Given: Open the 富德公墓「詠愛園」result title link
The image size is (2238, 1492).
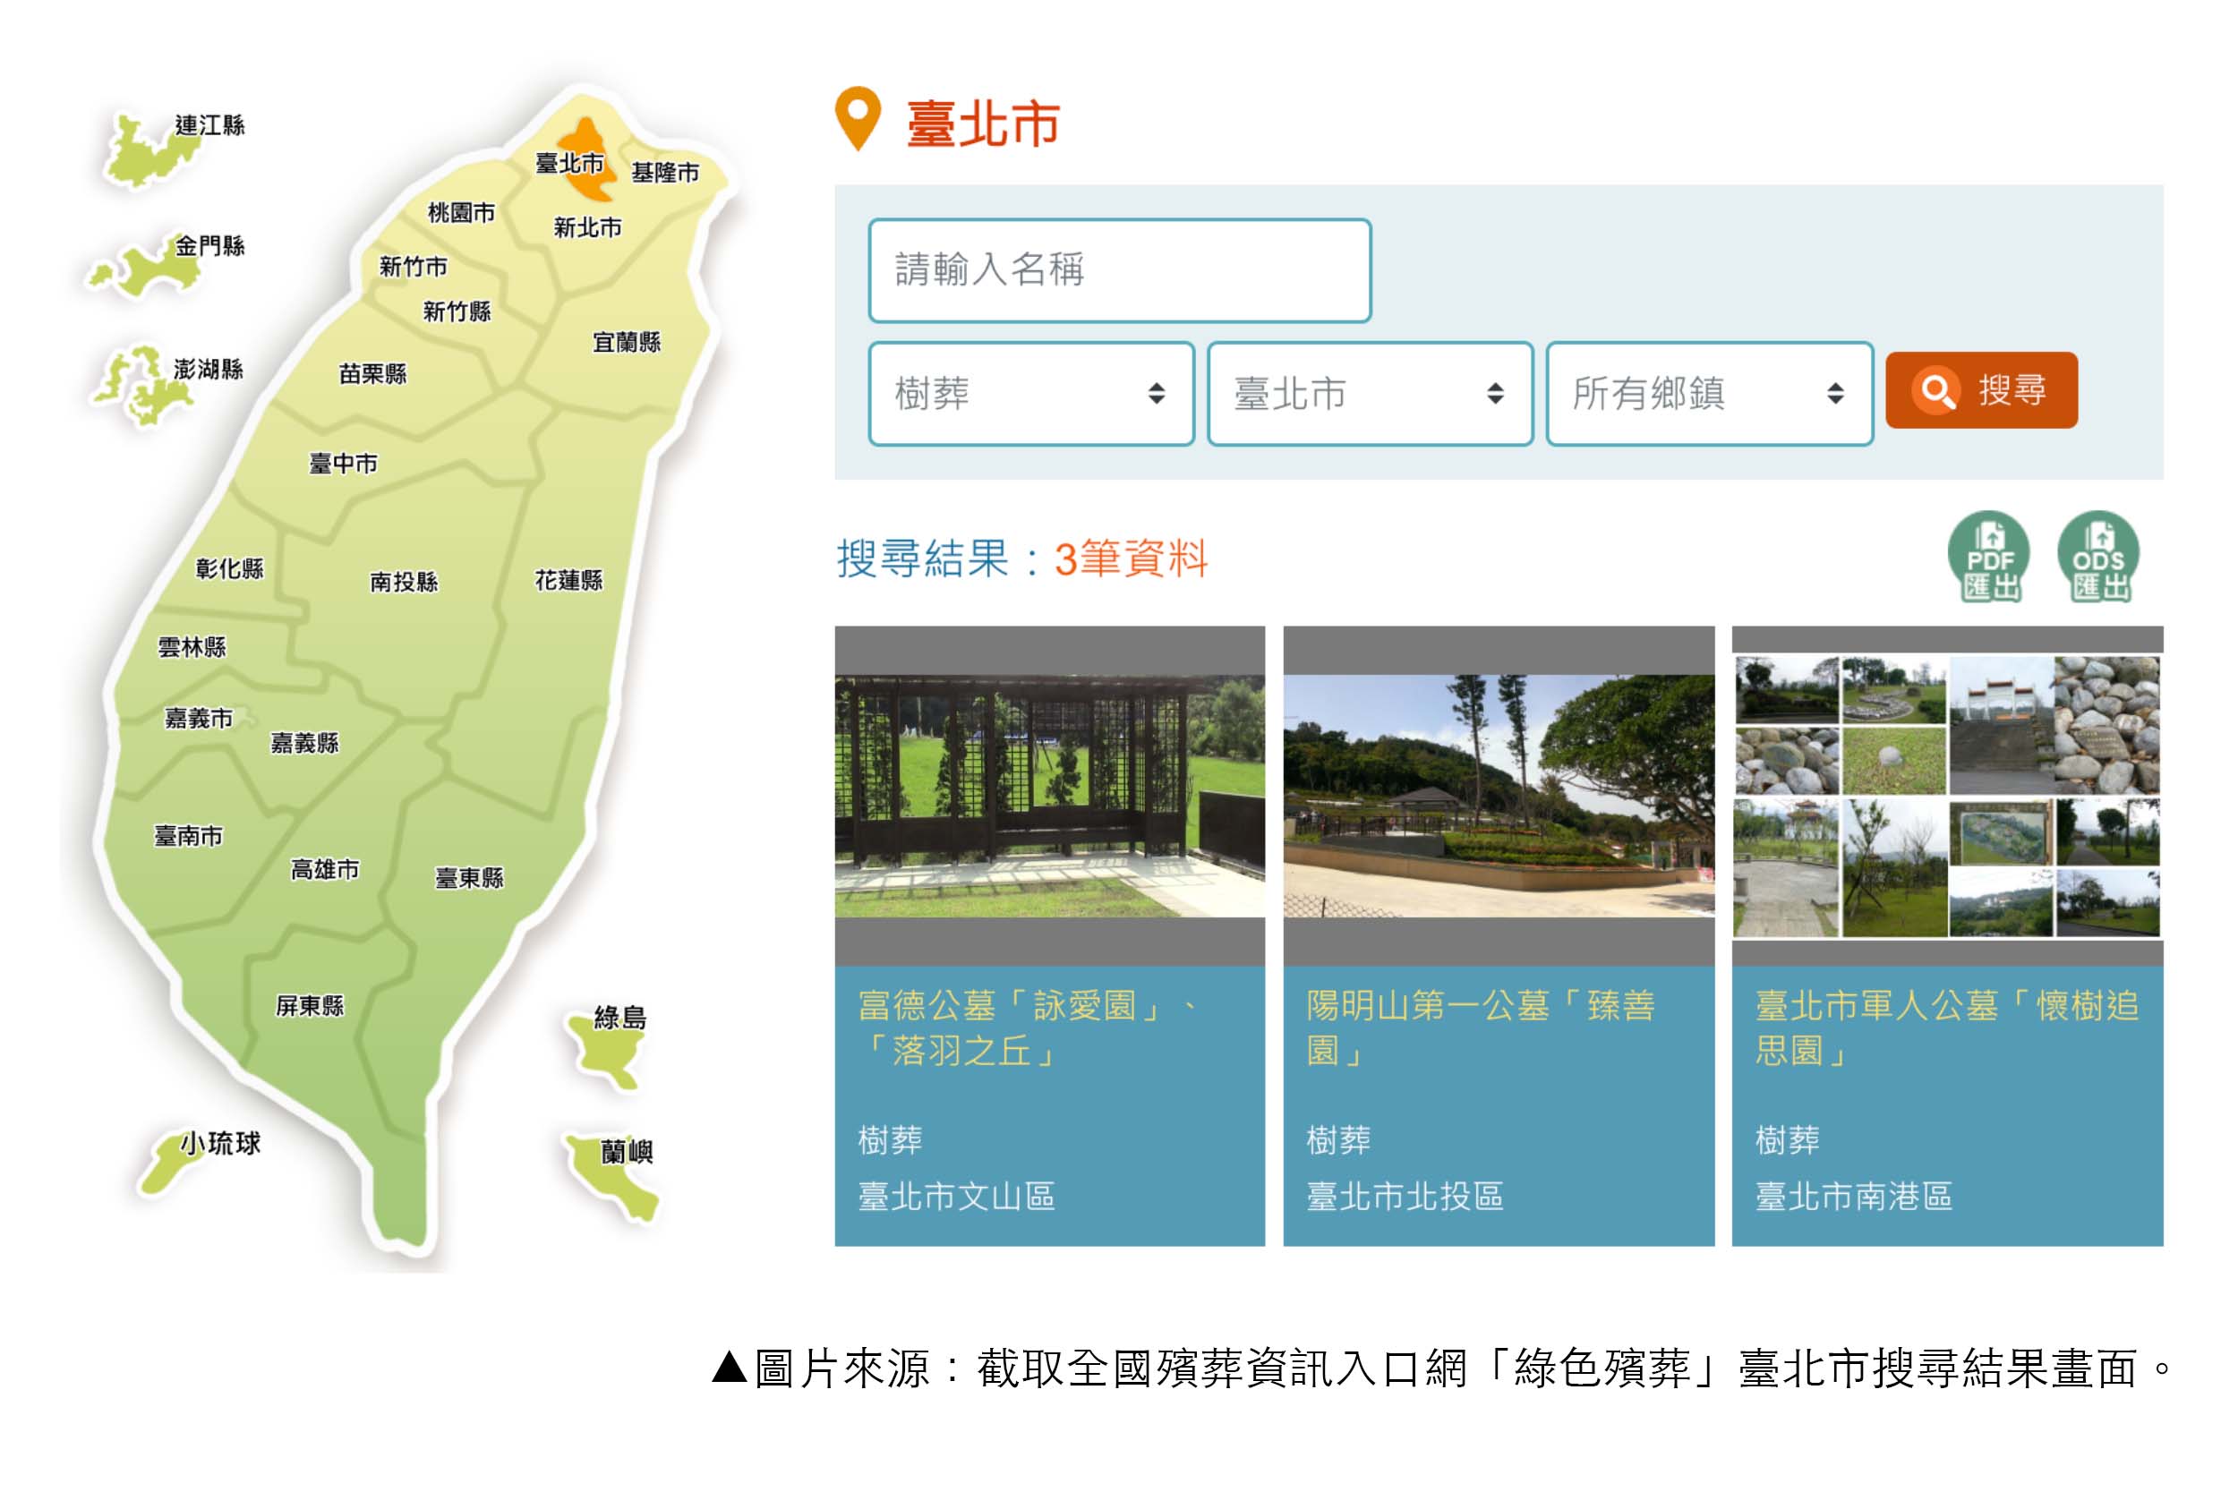Looking at the screenshot, I should click(x=1028, y=1028).
